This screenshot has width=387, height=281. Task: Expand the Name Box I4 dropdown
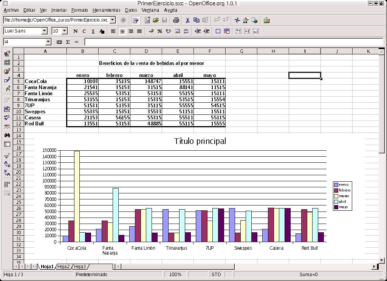(48, 42)
